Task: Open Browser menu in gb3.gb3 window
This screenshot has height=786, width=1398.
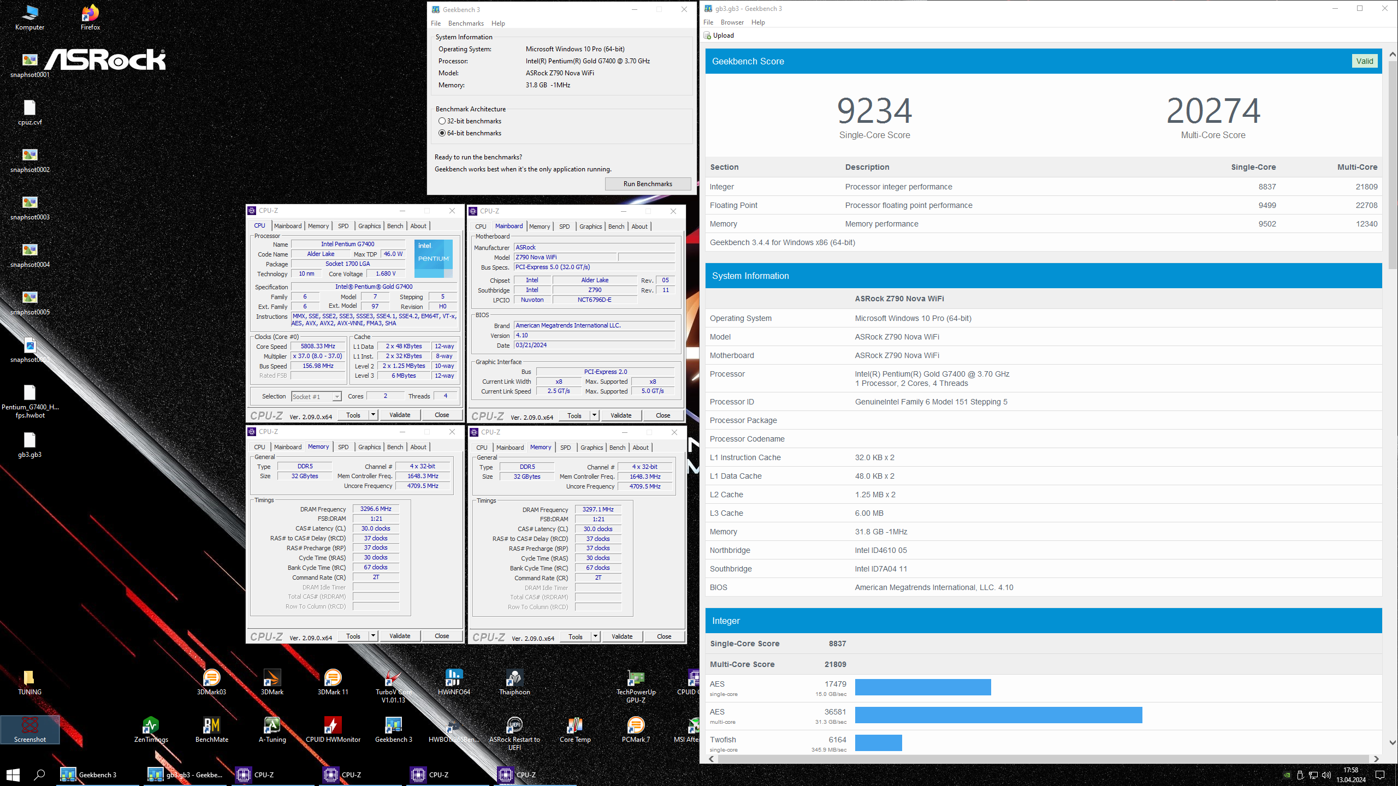Action: [732, 22]
